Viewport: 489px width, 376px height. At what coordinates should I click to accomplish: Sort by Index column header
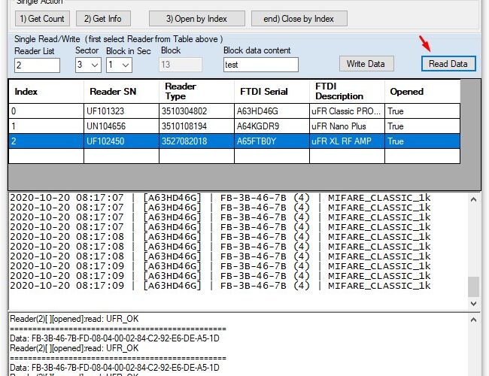[46, 91]
